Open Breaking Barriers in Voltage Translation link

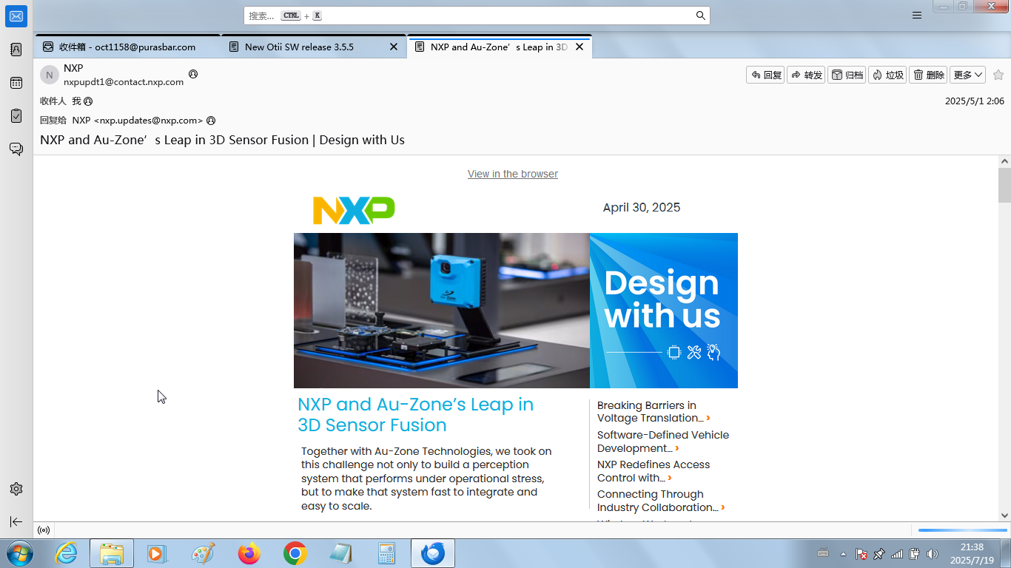pyautogui.click(x=654, y=412)
